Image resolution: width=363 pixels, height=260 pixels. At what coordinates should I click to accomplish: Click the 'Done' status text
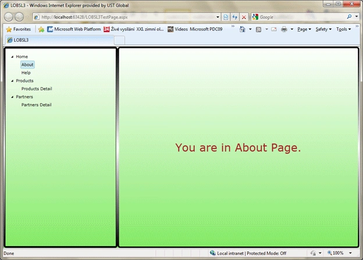9,253
